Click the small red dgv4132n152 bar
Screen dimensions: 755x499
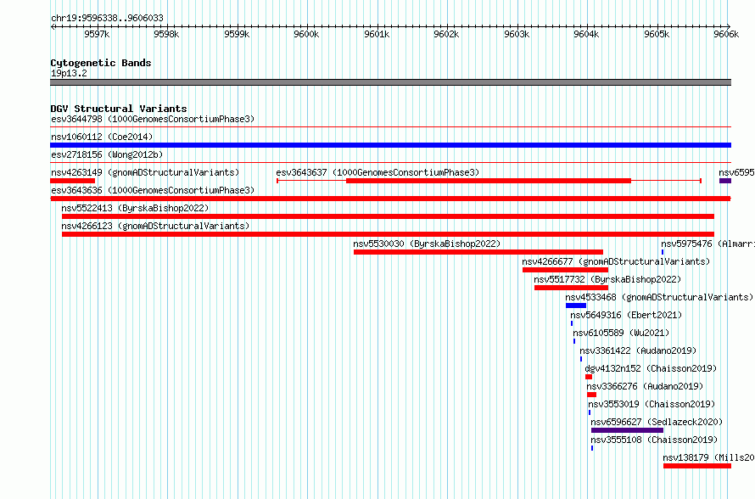tap(589, 377)
